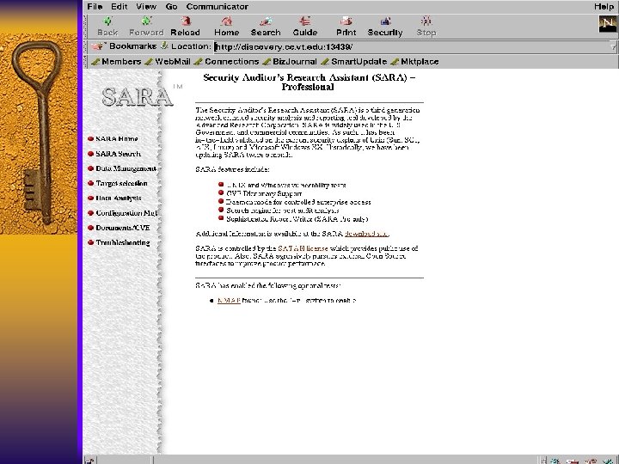Follow the SARA download site link

click(367, 234)
